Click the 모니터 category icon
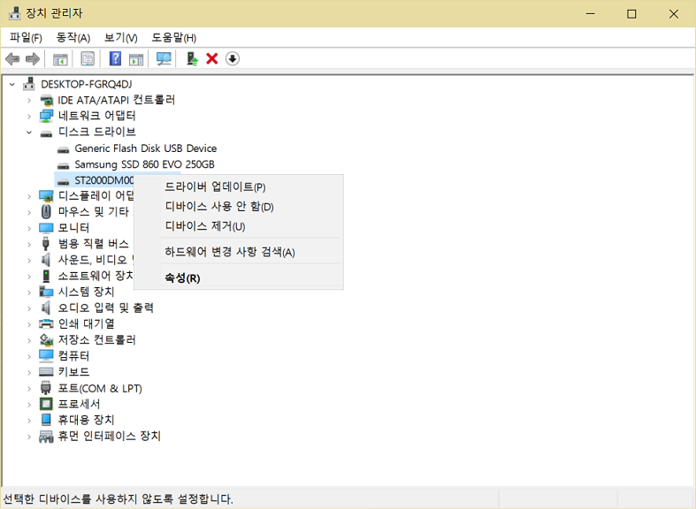696x509 pixels. point(46,228)
